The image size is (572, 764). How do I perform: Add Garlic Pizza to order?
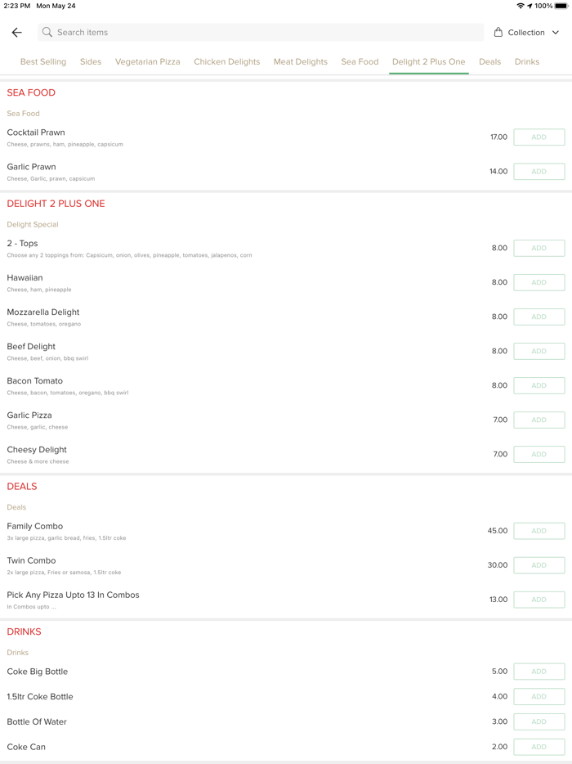(x=538, y=420)
